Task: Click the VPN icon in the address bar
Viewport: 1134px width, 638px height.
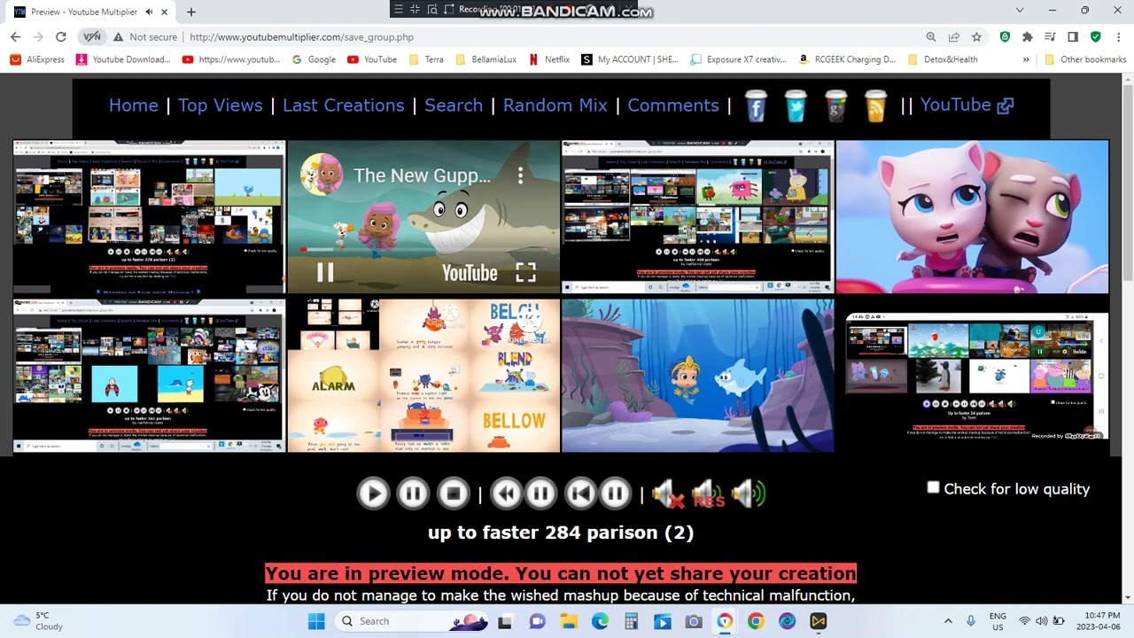Action: click(92, 37)
